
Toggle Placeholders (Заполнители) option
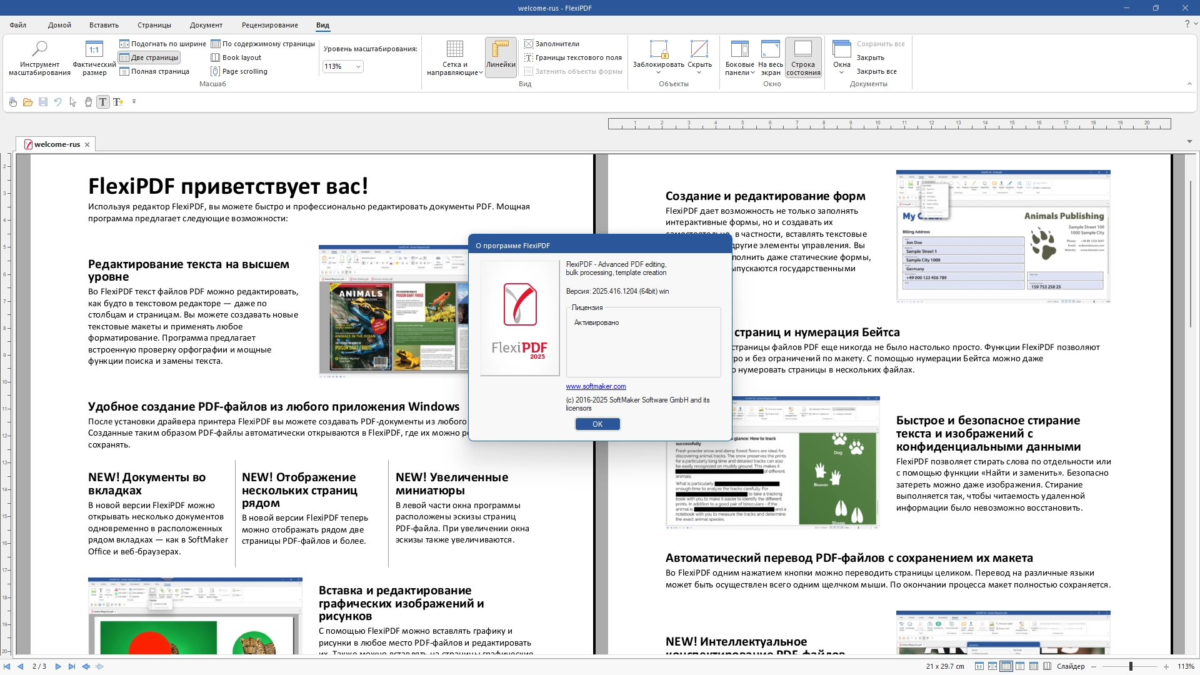(552, 44)
